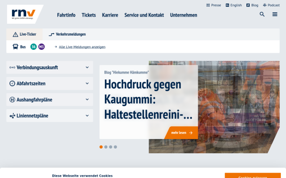The height and width of the screenshot is (178, 286).
Task: Select bus line 36 badge
Action: 33,47
